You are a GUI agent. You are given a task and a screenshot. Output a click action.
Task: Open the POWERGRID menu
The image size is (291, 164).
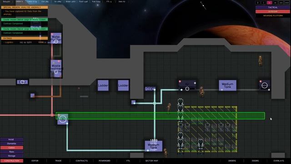tap(105, 161)
